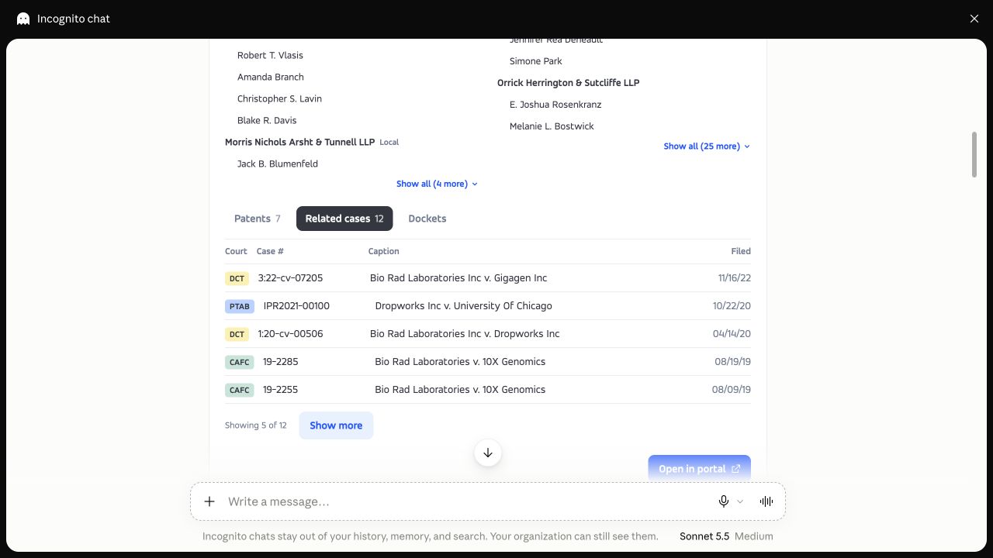Select attorney Simone Park
993x558 pixels.
click(536, 61)
